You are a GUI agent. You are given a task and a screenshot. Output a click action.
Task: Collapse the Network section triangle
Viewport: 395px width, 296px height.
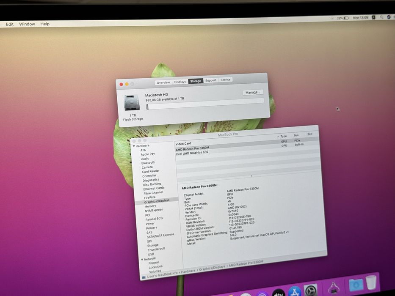[142, 259]
